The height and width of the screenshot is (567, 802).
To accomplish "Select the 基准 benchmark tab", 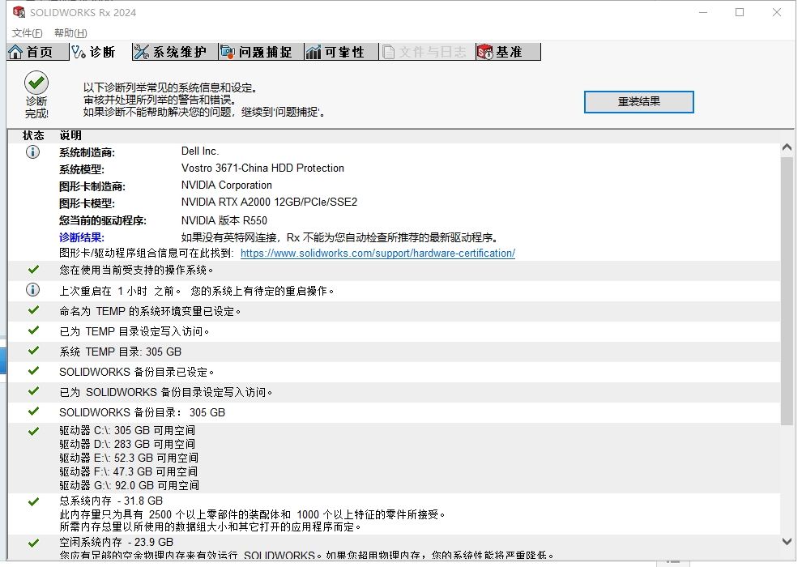I will click(508, 52).
